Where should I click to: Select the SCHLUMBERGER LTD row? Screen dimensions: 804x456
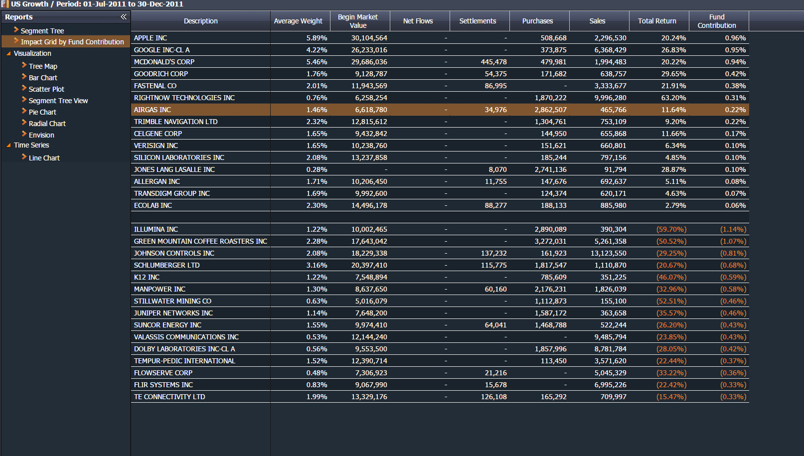[x=440, y=265]
